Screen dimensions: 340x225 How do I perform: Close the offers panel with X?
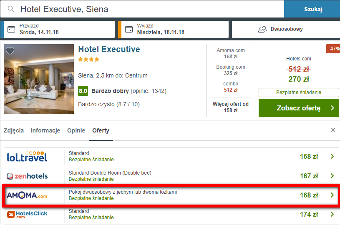[333, 130]
